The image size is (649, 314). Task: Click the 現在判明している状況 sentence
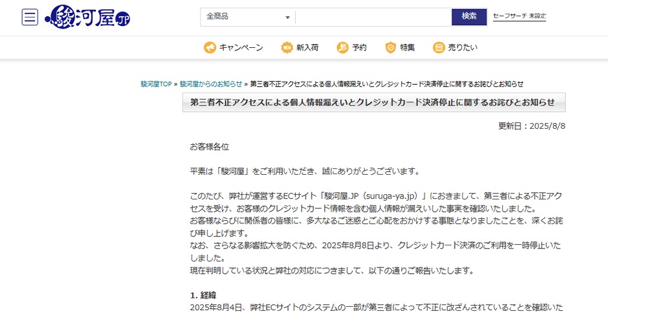click(x=332, y=271)
